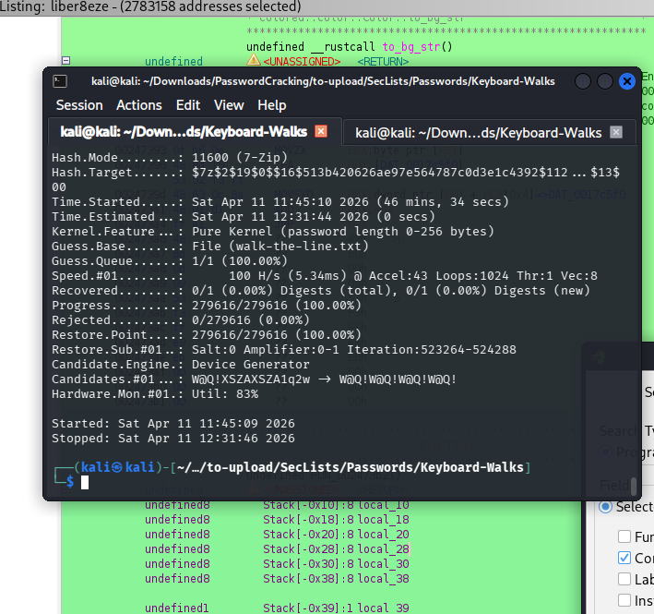This screenshot has height=614, width=654.
Task: Click the terminal prompt cursor after $
Action: tap(85, 483)
